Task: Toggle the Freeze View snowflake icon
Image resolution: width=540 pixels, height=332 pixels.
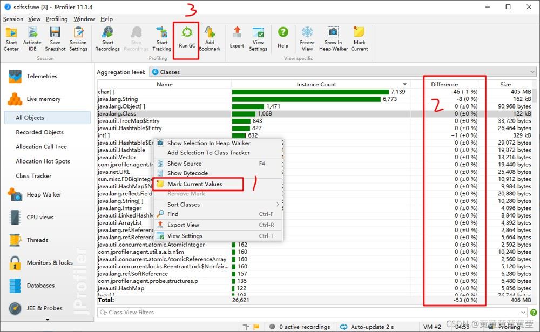Action: [307, 39]
